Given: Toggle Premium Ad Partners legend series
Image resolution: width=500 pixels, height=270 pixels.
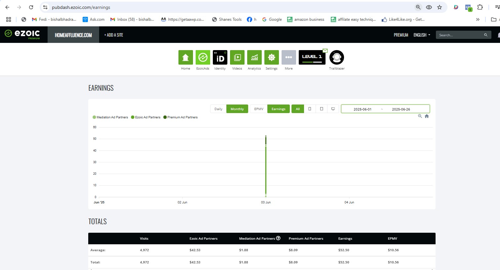Looking at the screenshot, I should [180, 117].
